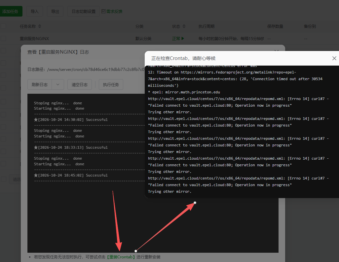Viewport: 339px width, 262px height.
Task: Tick the checkbox for 重启服务NGINX row
Action: pos(3,38)
